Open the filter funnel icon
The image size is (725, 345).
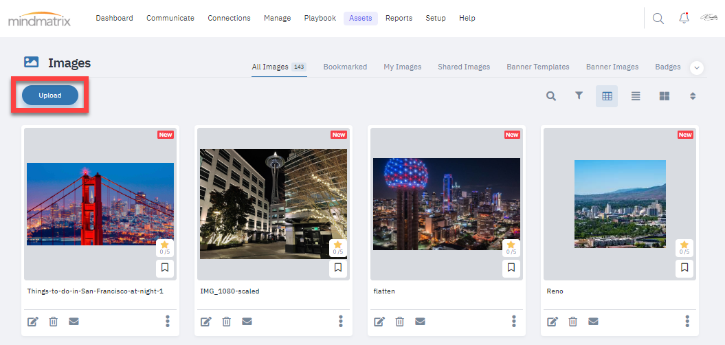[x=579, y=96]
